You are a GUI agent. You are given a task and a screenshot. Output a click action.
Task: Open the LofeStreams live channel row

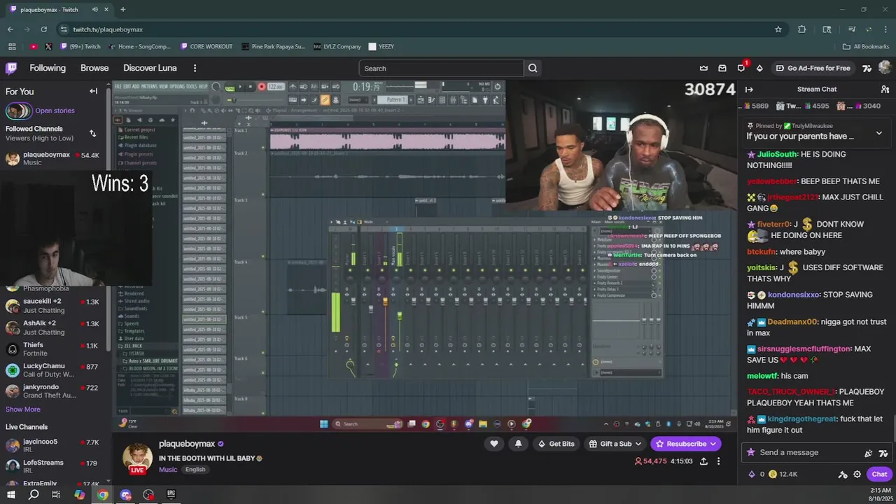click(52, 466)
